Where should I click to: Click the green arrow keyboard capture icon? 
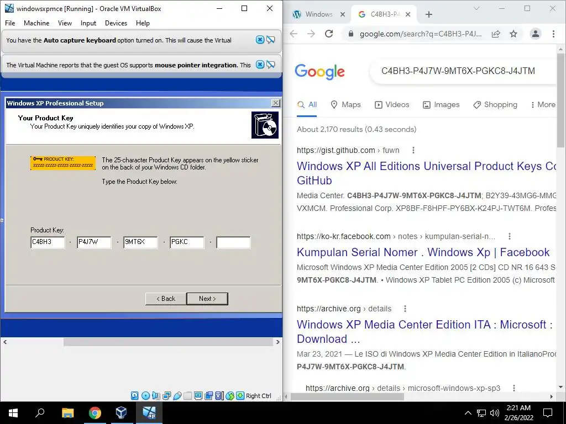pyautogui.click(x=240, y=396)
